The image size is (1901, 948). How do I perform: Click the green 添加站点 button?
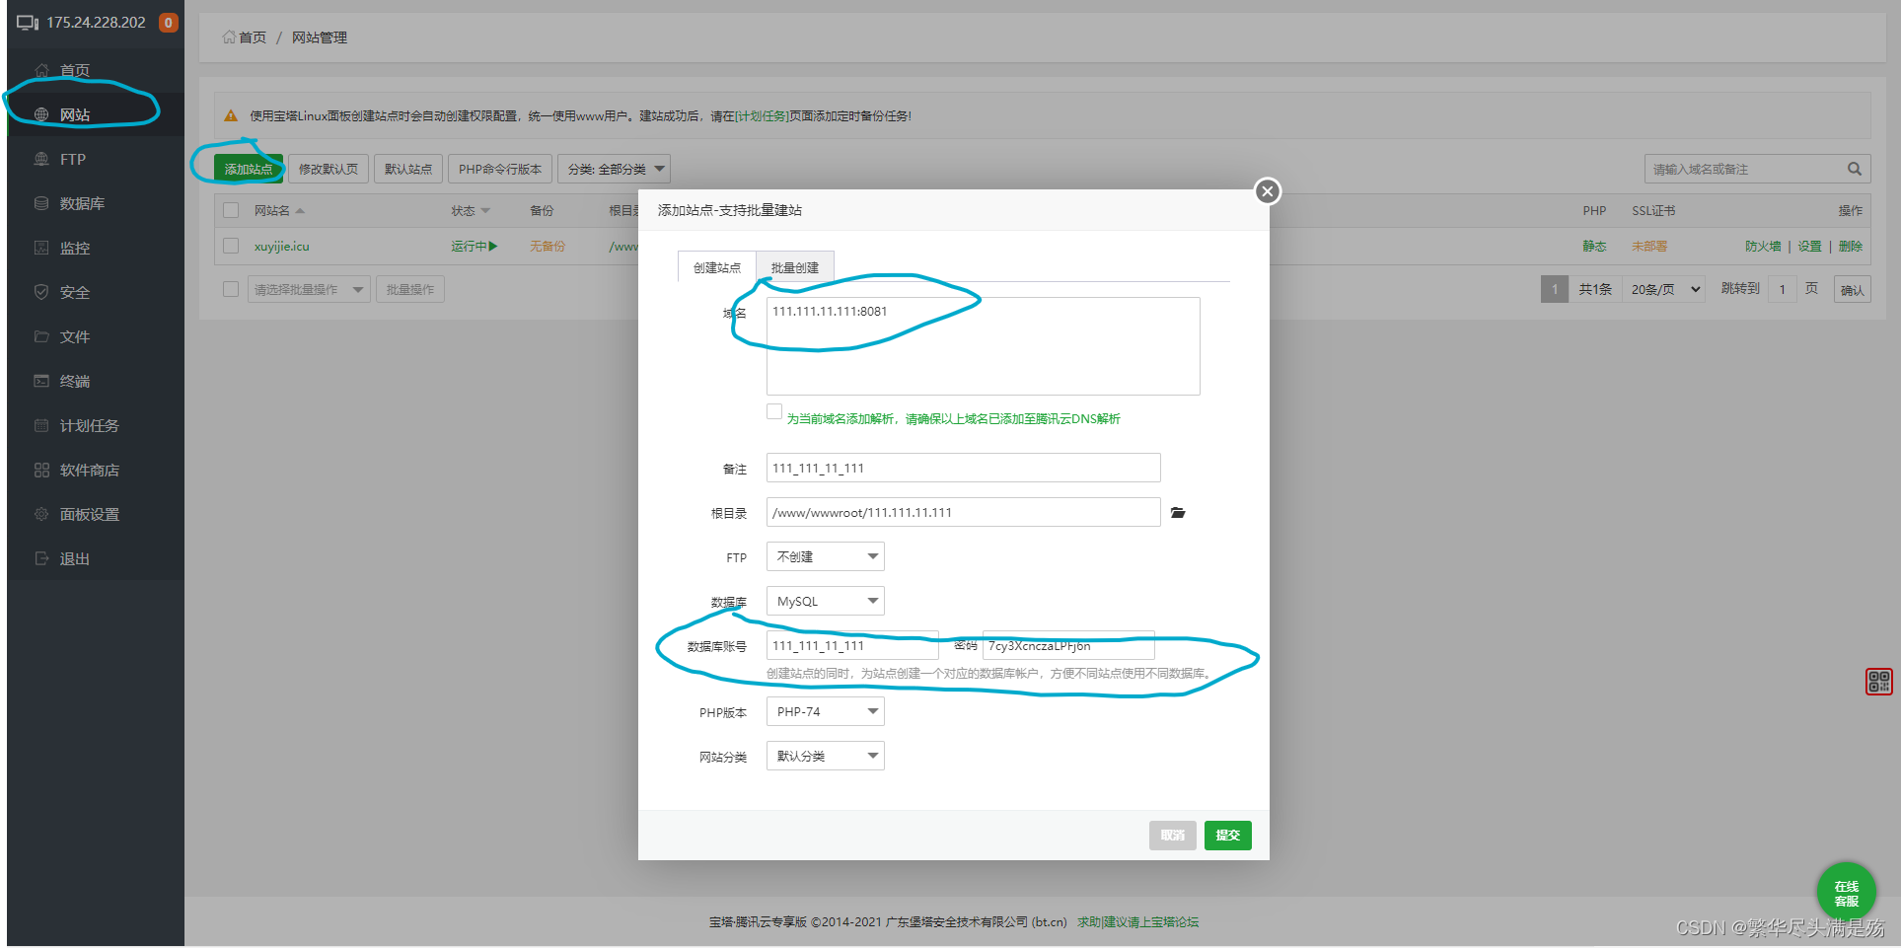point(249,169)
